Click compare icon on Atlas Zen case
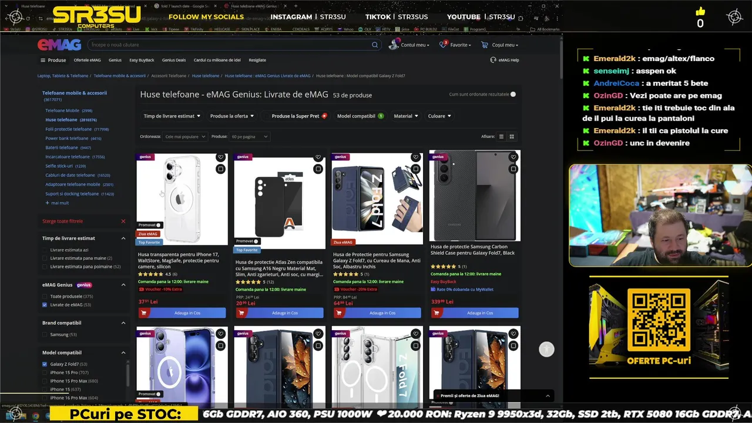The image size is (752, 423). click(x=318, y=169)
